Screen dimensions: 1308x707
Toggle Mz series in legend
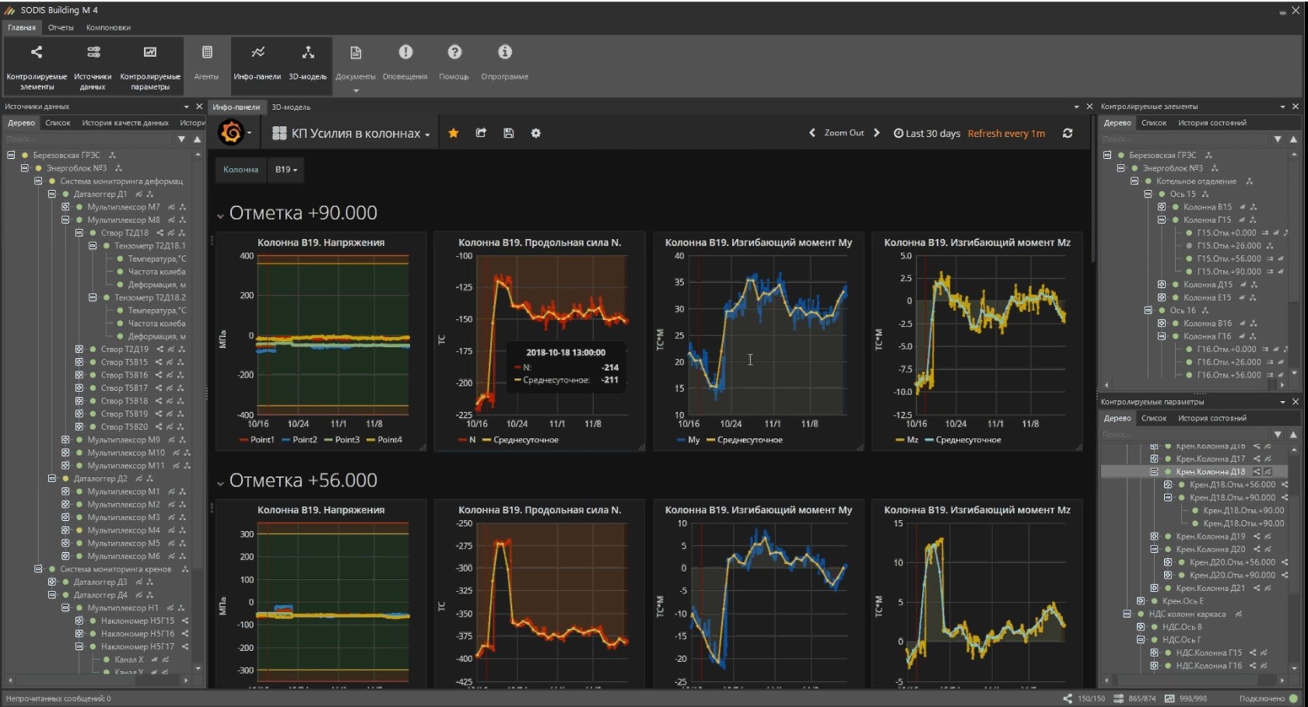(x=912, y=440)
